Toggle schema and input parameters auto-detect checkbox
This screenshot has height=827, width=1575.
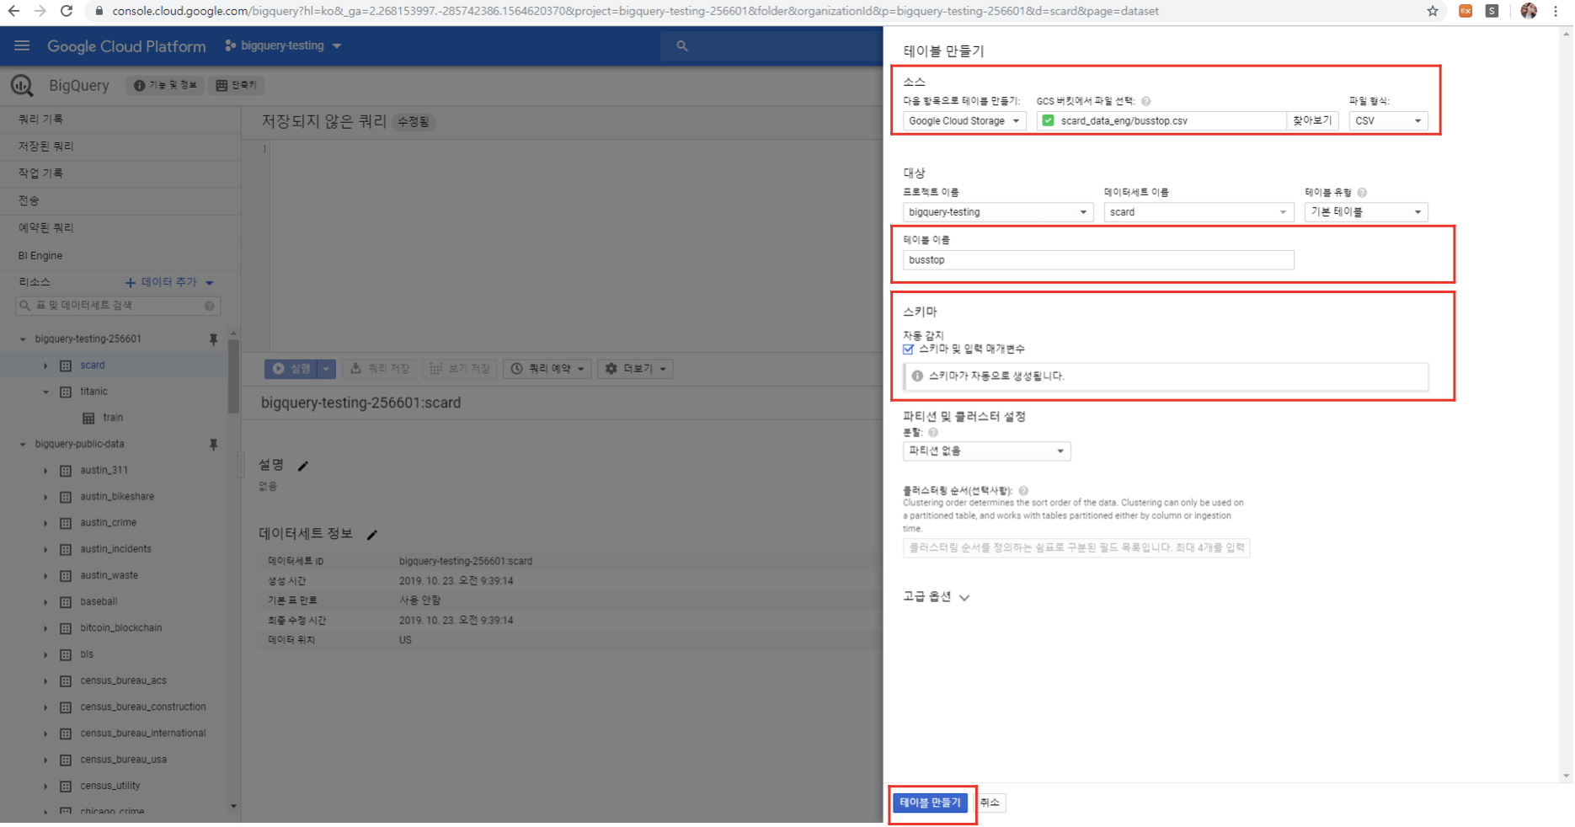pos(908,349)
